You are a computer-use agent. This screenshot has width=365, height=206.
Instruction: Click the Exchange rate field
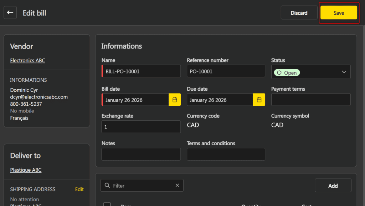(x=141, y=127)
